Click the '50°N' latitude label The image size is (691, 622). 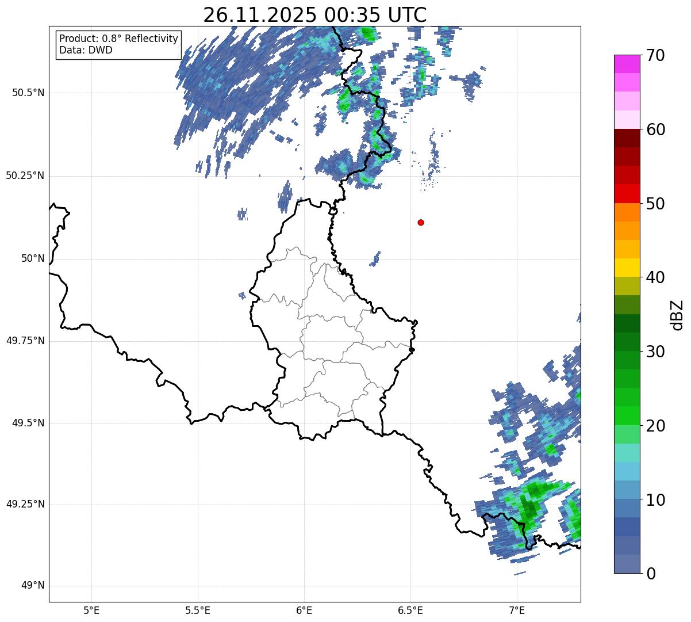(33, 258)
